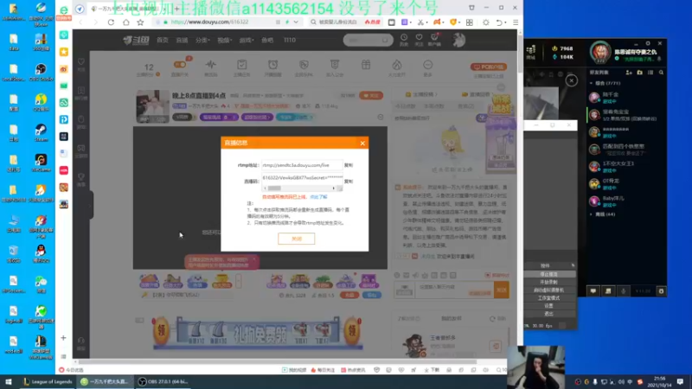Screen dimensions: 692x389
Task: Click add friend icon in League client
Action: click(629, 73)
